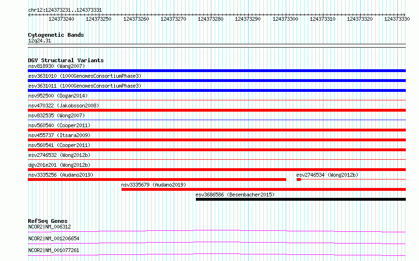Viewport: 419px width, 261px height.
Task: Click dgv201e201 (Wong2012b) variant label
Action: tap(59, 165)
